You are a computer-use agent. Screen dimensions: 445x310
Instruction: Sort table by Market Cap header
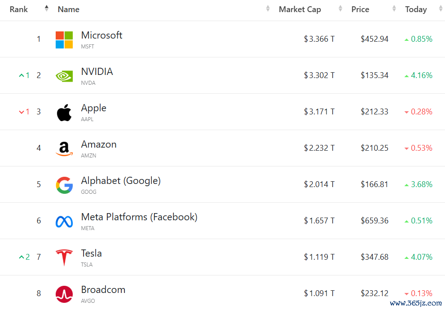pos(300,9)
